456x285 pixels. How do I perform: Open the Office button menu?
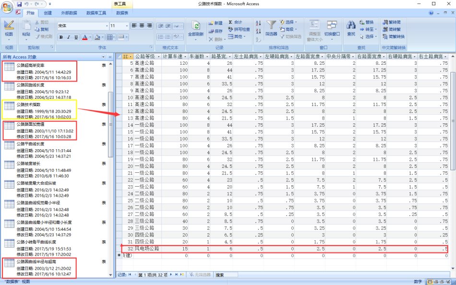pyautogui.click(x=7, y=6)
